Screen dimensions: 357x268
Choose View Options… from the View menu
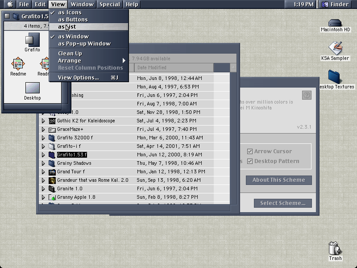[x=89, y=78]
